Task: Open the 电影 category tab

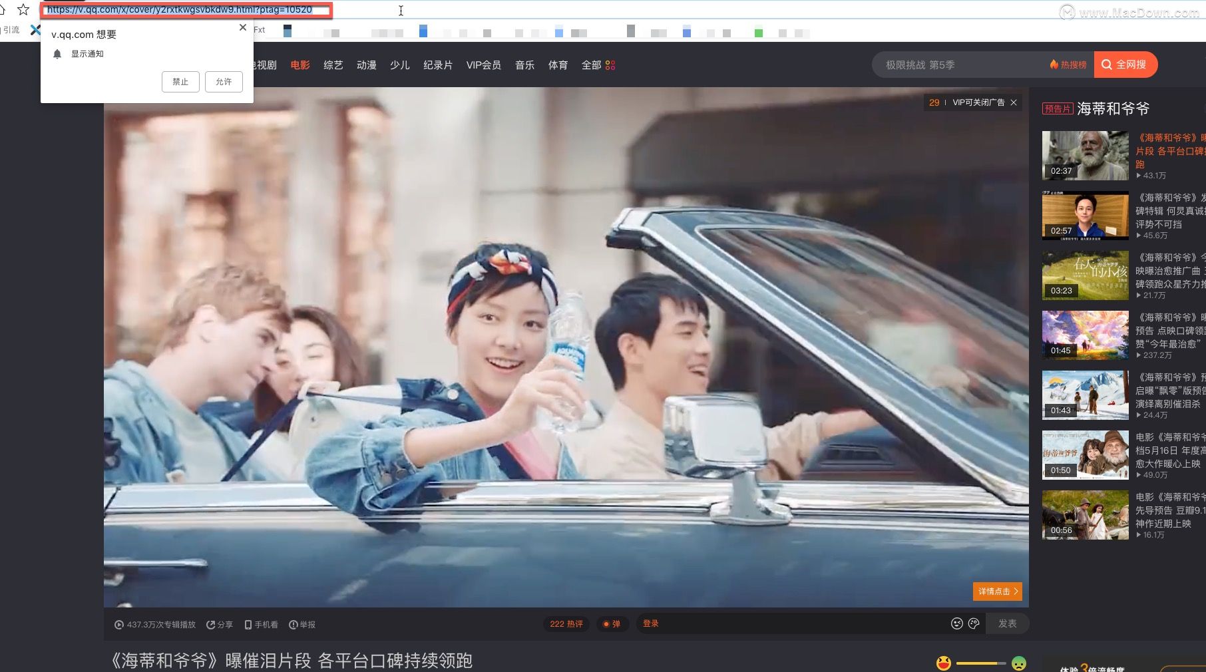Action: pyautogui.click(x=300, y=65)
